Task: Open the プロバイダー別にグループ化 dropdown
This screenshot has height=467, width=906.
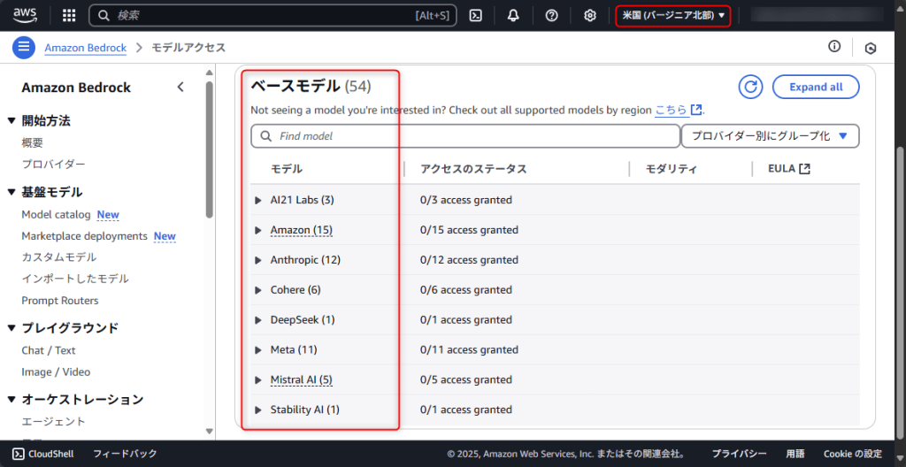Action: click(771, 136)
